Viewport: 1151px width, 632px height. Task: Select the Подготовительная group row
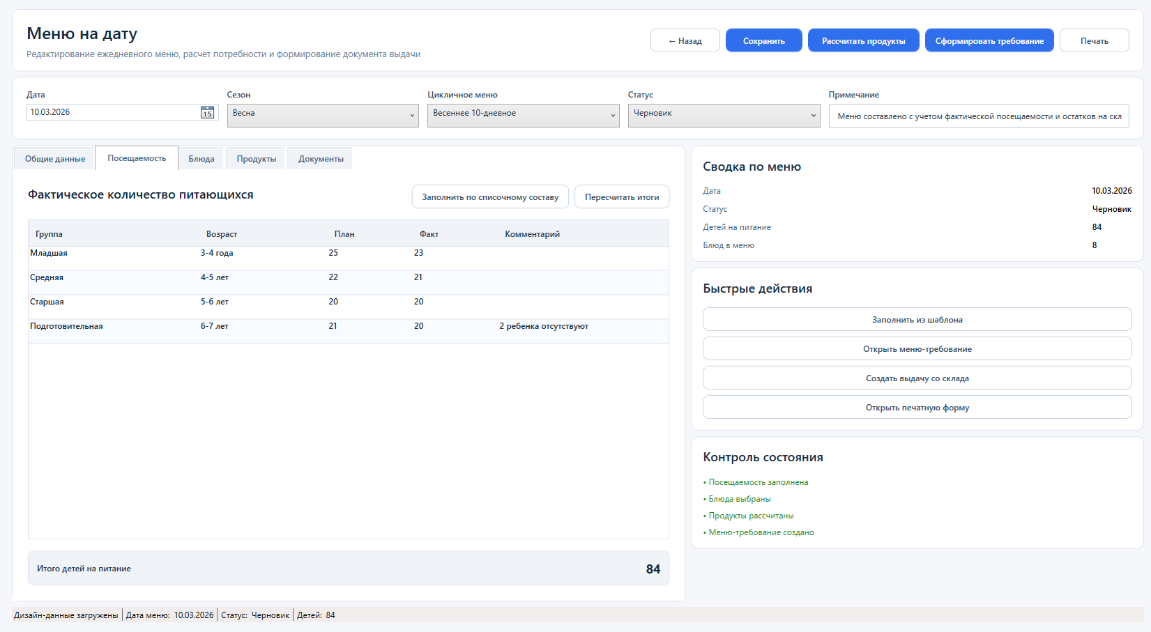[x=66, y=326]
